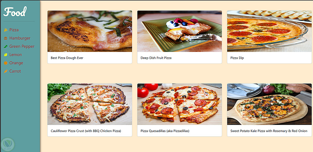Click Cauliflower Pizza Crust recipe title
The image size is (313, 152).
pyautogui.click(x=86, y=131)
